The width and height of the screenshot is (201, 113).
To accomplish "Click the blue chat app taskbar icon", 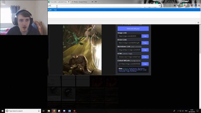I will tap(64, 111).
